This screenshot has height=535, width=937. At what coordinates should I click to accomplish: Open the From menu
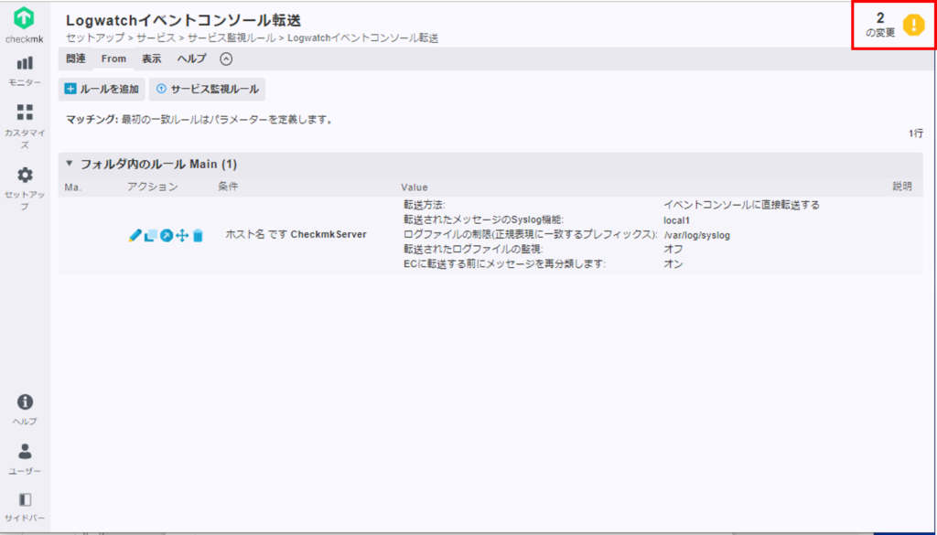click(x=113, y=59)
